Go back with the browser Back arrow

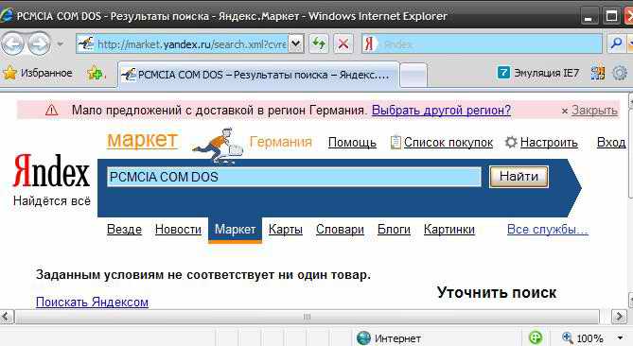point(12,43)
